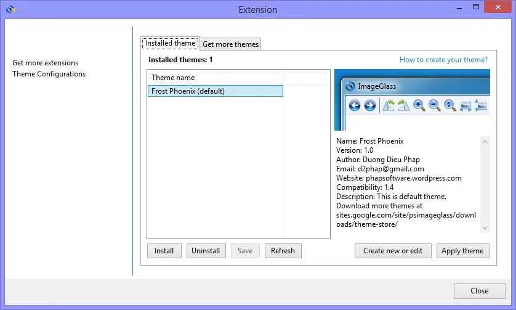516x310 pixels.
Task: Click the ImageGlass app icon in the title bar
Action: click(10, 9)
